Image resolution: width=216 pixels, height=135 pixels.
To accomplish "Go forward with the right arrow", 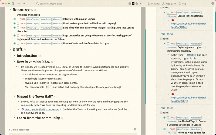I will pyautogui.click(x=24, y=4).
